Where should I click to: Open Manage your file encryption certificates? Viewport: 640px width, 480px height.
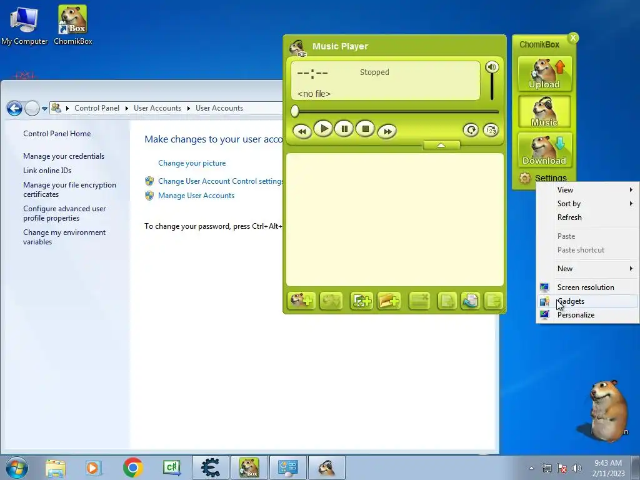69,189
